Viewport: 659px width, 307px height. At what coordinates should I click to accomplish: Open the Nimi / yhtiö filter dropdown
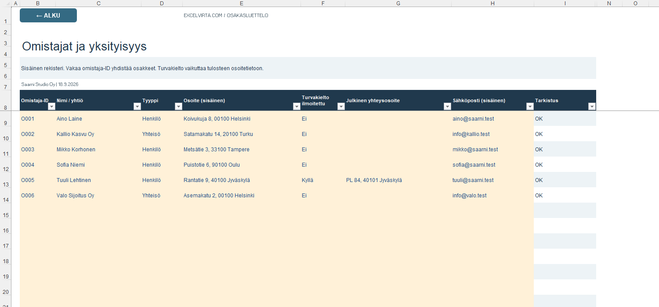(137, 107)
